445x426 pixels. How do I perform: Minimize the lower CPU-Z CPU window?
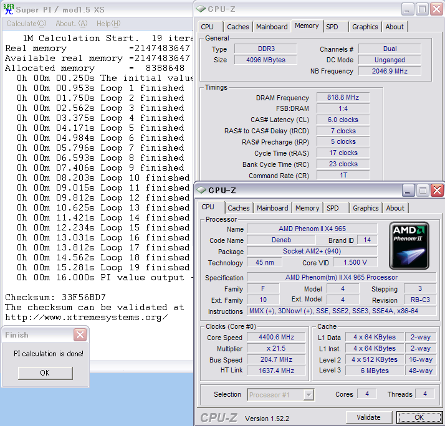(408, 191)
